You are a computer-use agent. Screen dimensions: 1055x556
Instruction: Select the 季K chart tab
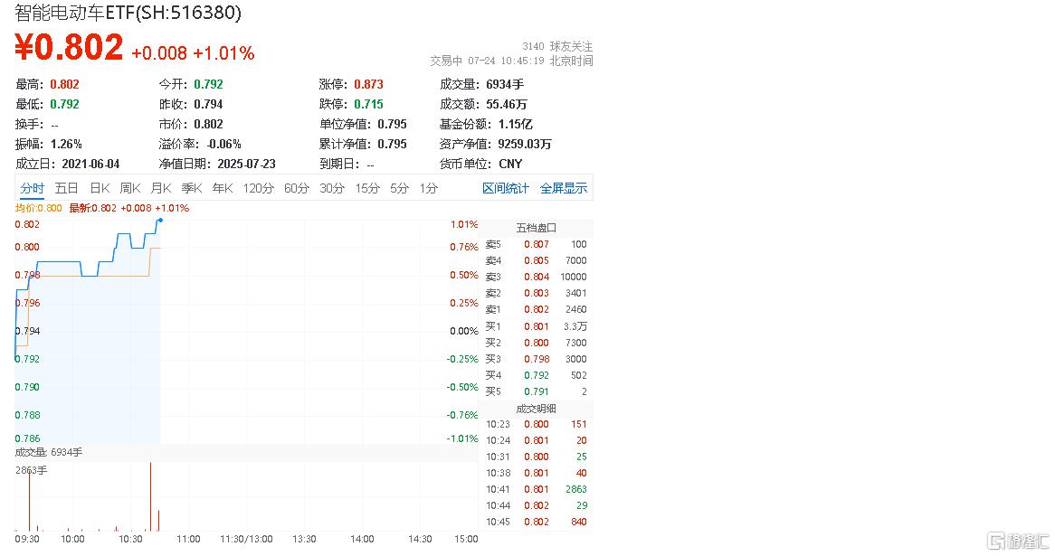point(191,188)
